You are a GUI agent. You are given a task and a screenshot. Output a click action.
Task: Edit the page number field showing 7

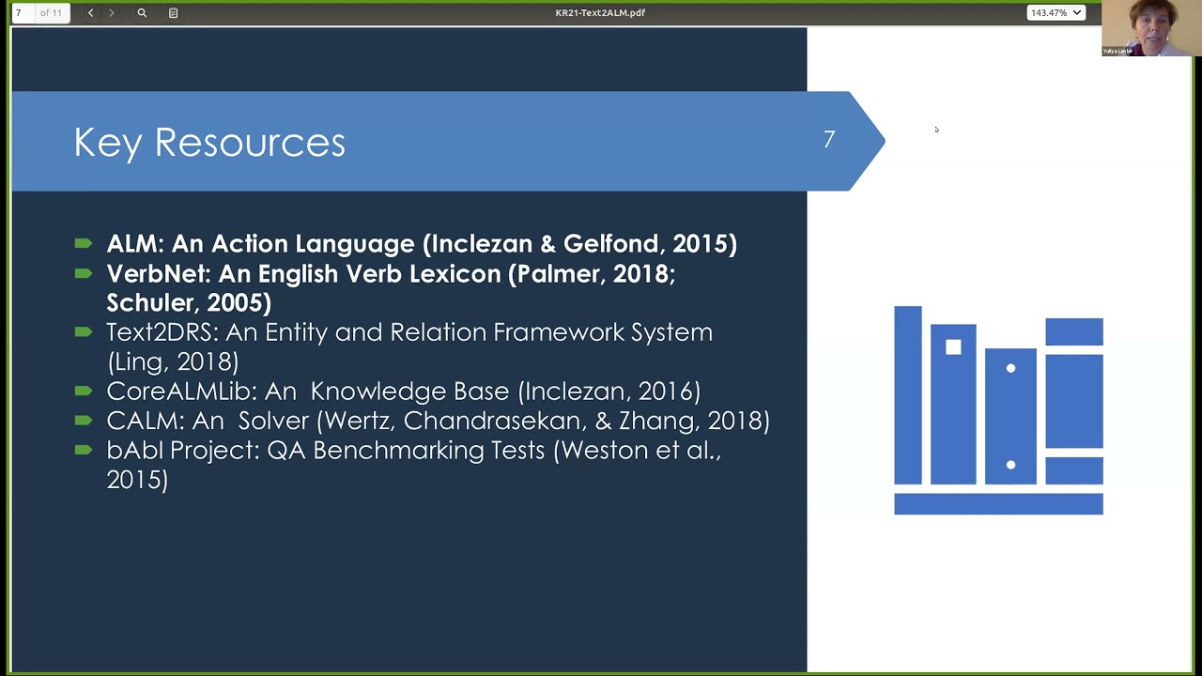(x=23, y=13)
